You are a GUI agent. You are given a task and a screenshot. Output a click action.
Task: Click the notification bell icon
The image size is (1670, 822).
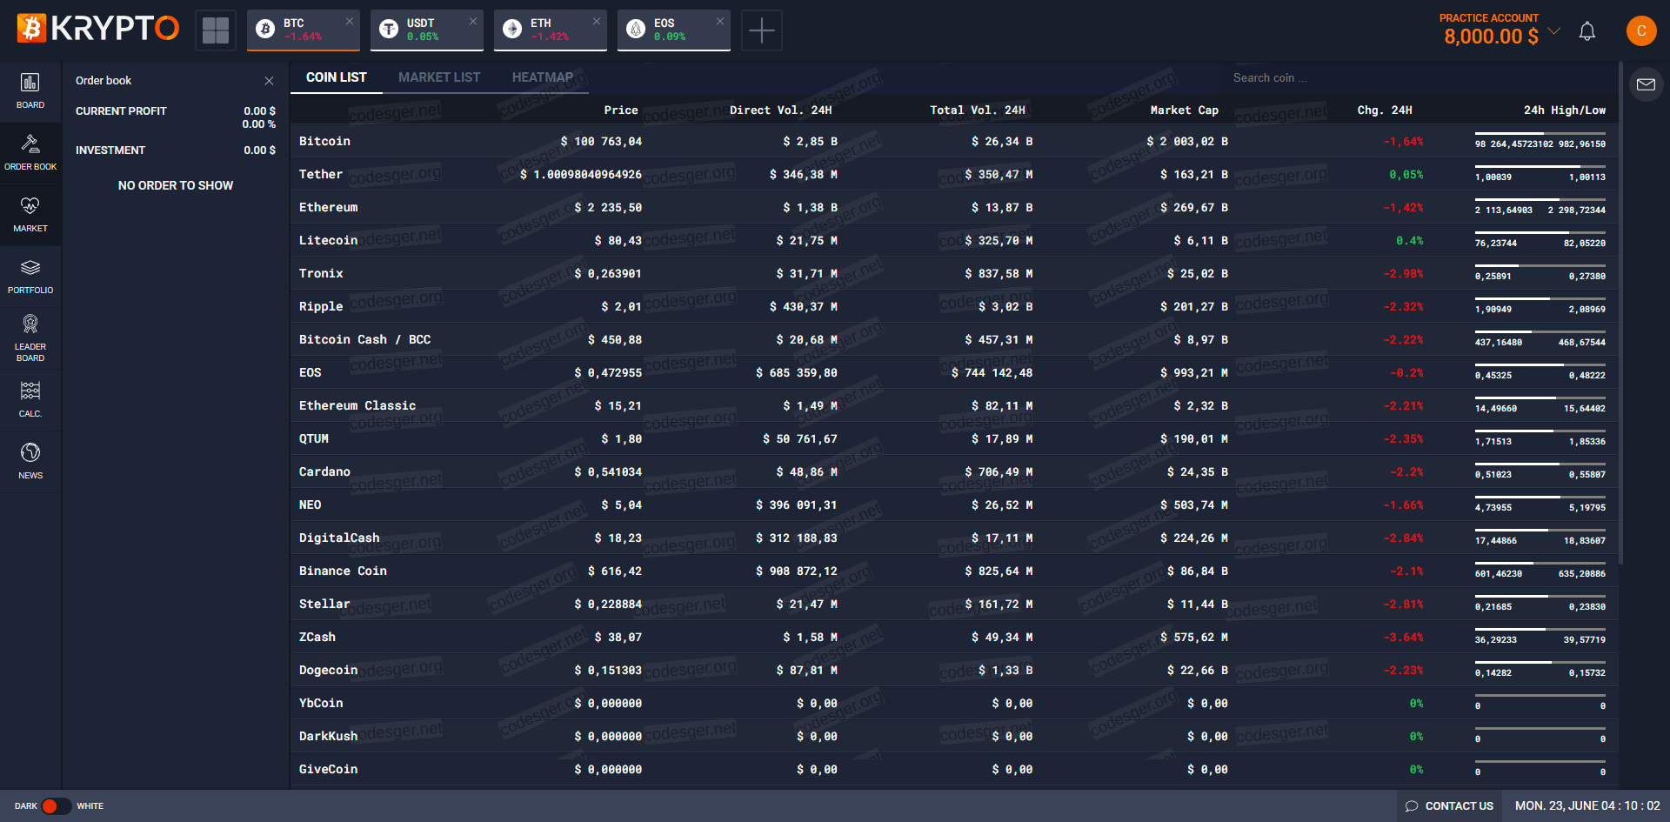[x=1587, y=31]
